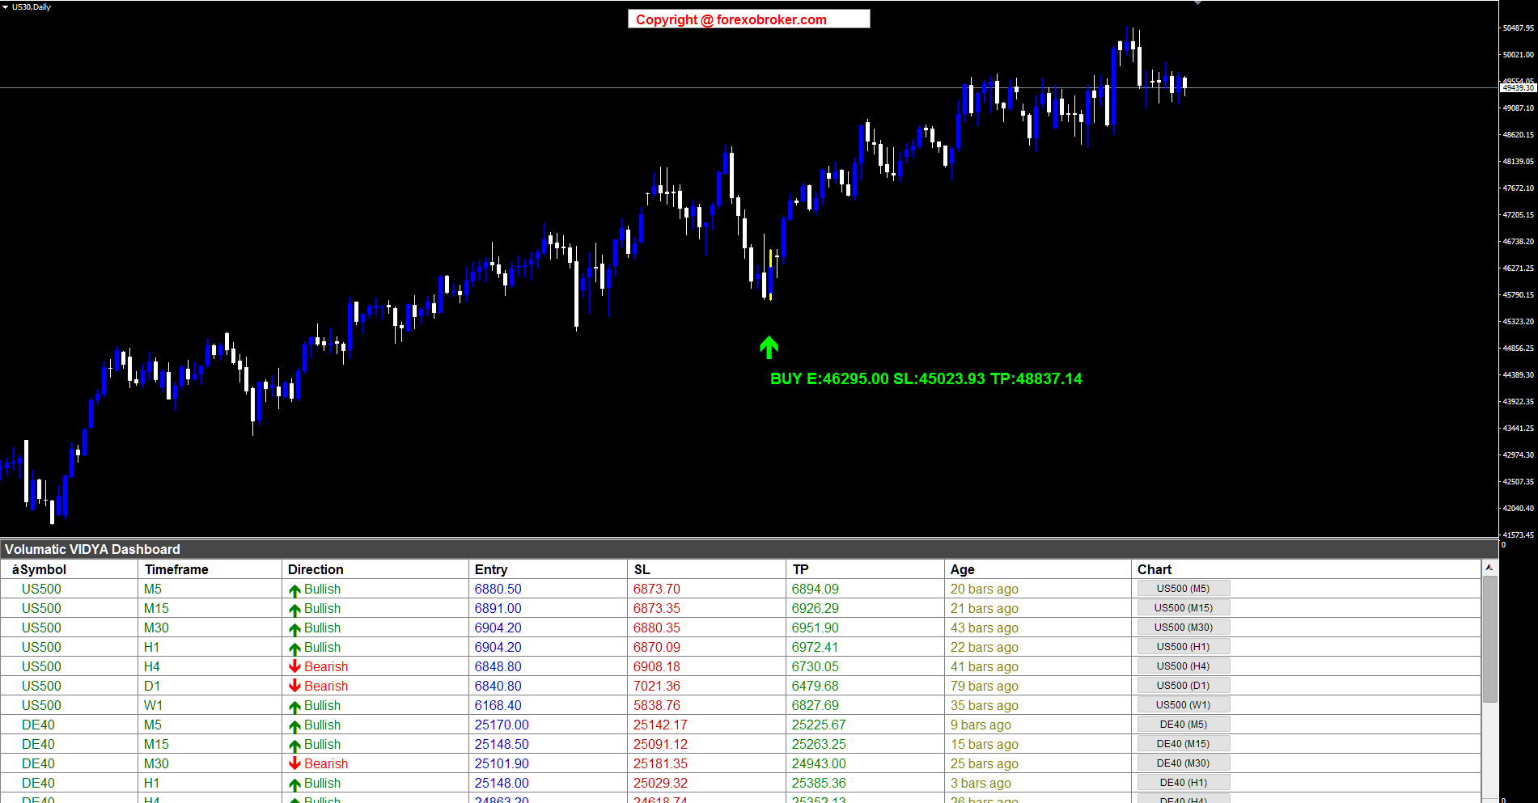Select entry value 6168.40
Image resolution: width=1538 pixels, height=803 pixels.
(498, 705)
